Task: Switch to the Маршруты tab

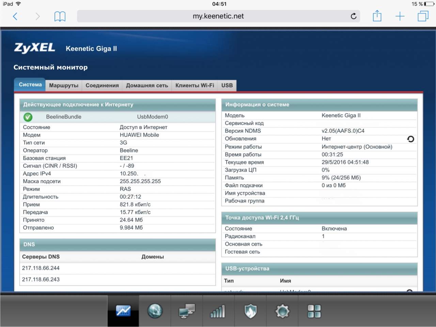Action: 64,85
